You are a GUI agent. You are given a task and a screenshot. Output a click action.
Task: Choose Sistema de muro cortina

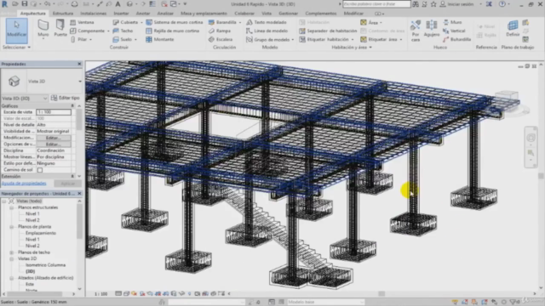coord(175,22)
